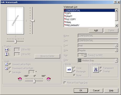Screen dimensions: 121x95
Task: Click the AB border preview icon
Action: click(69, 70)
